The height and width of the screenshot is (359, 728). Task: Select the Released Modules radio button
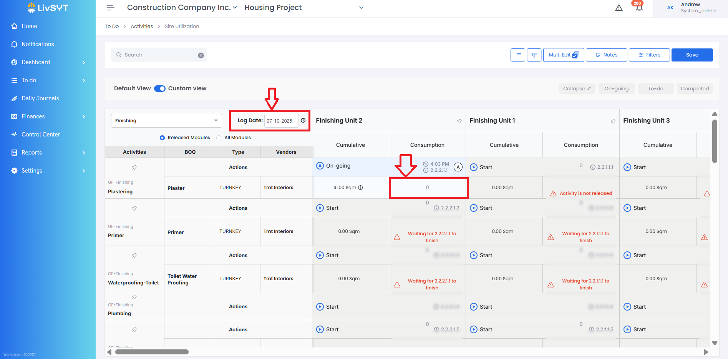[163, 138]
